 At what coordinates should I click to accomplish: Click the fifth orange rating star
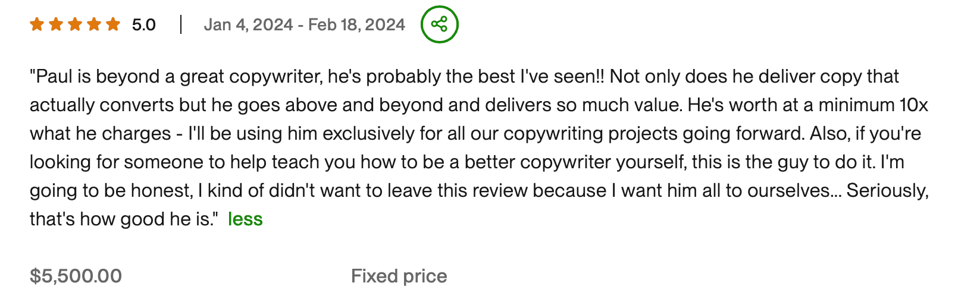[x=113, y=24]
